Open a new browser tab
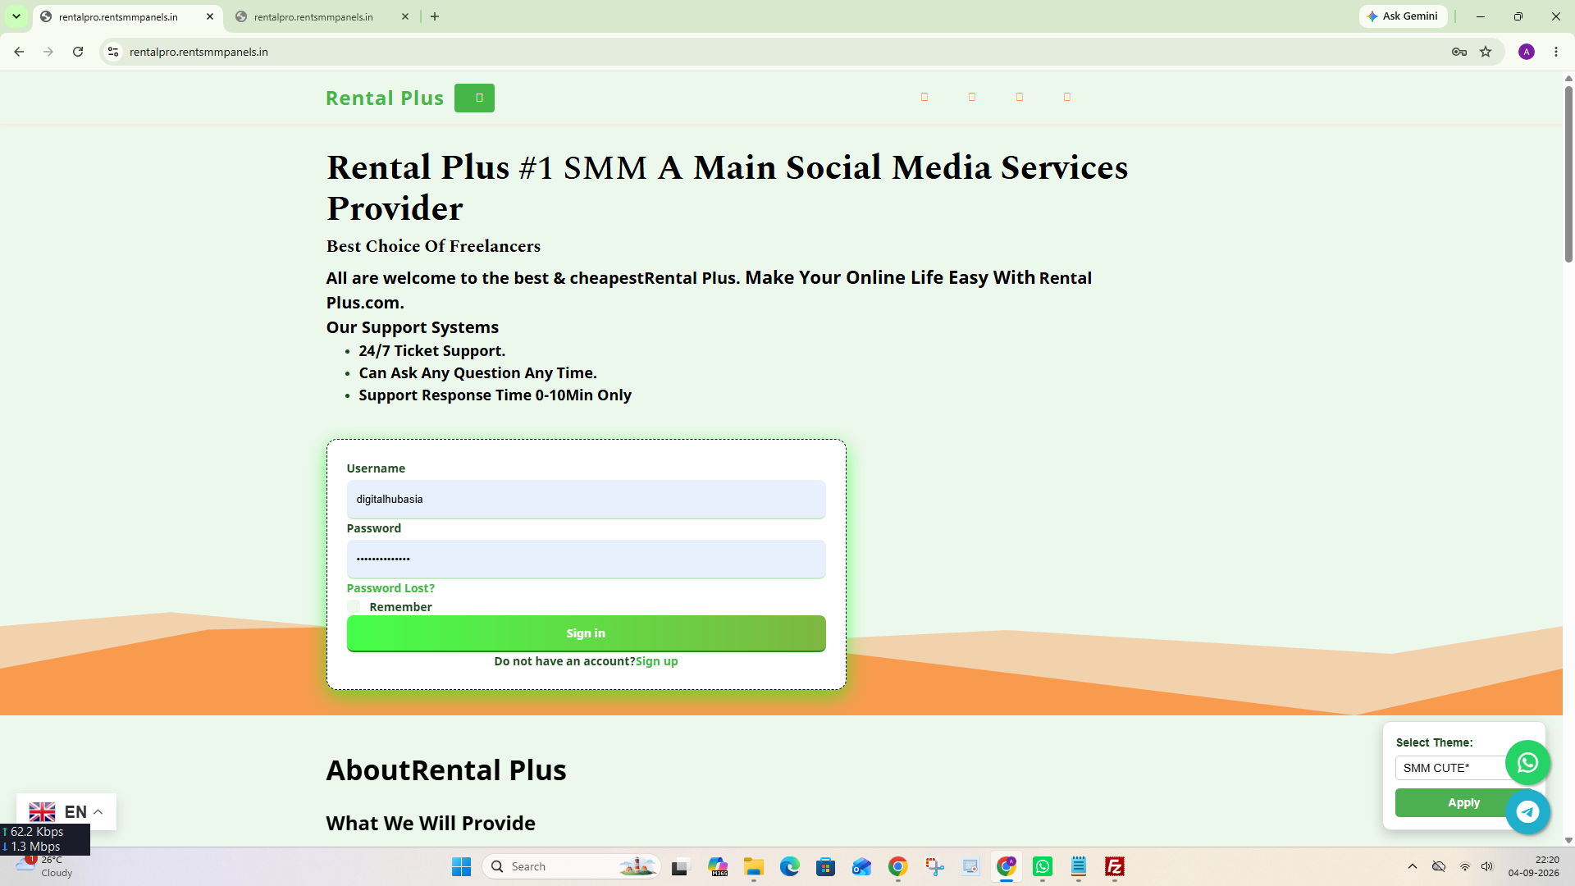 [x=435, y=16]
